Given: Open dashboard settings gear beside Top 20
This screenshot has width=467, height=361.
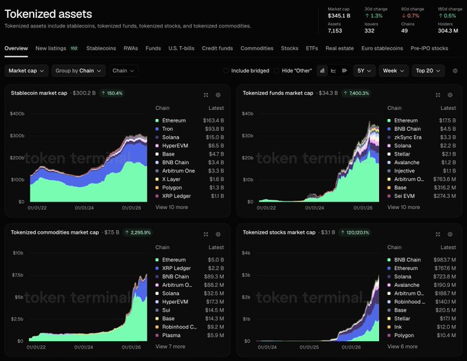Looking at the screenshot, I should [x=455, y=71].
